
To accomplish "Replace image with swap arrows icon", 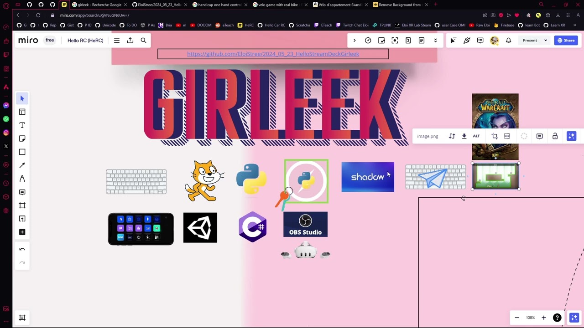I will (452, 136).
